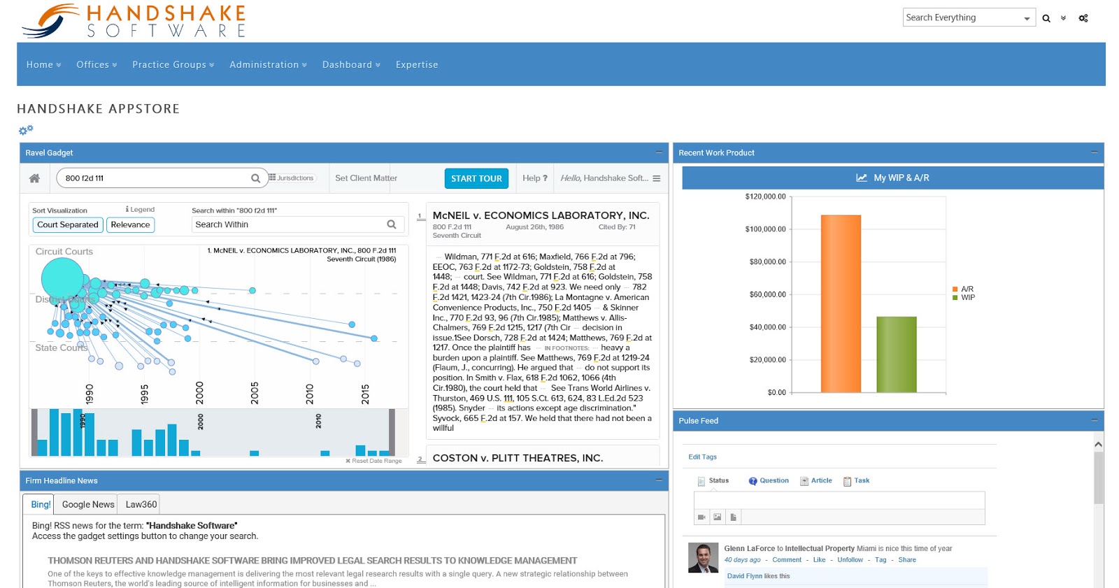Open the Expertise menu item
Viewport: 1119px width, 588px height.
coord(417,64)
